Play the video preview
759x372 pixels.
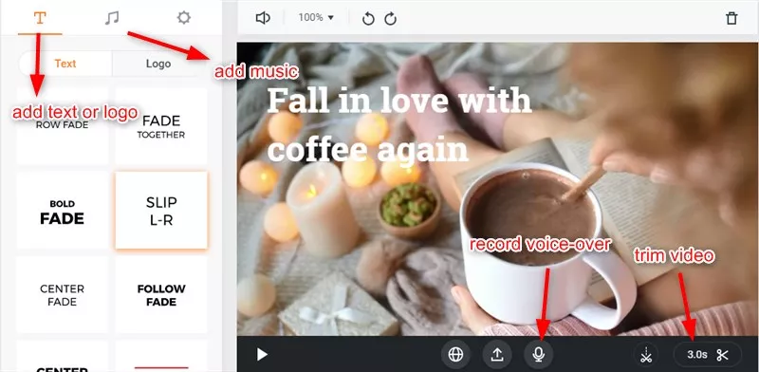[262, 355]
